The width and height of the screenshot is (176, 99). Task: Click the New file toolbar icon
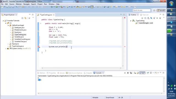(2, 7)
